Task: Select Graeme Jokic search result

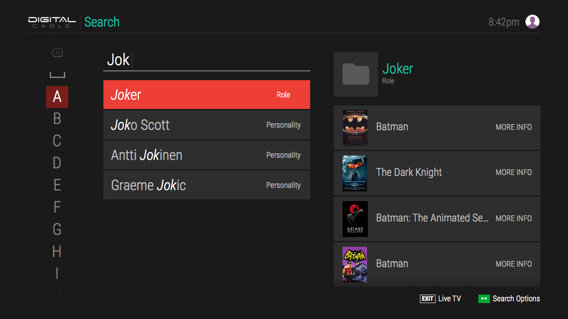Action: coord(206,185)
